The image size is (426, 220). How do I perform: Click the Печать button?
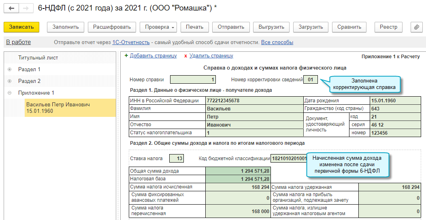(x=194, y=27)
